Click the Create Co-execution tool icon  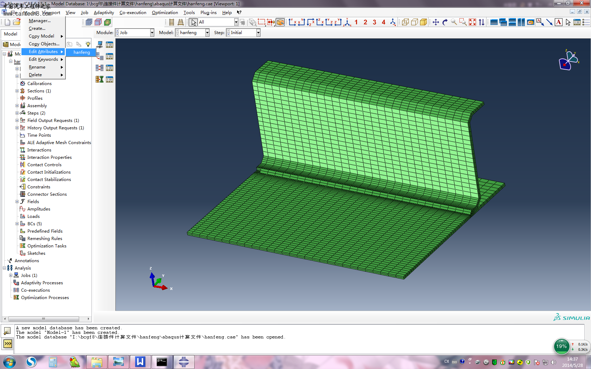pyautogui.click(x=100, y=68)
